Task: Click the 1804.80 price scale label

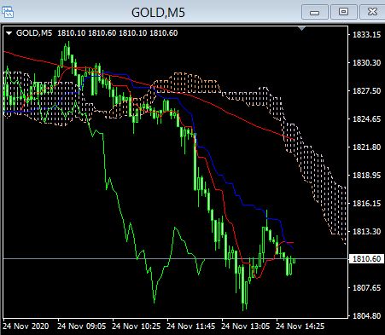Action: [366, 315]
